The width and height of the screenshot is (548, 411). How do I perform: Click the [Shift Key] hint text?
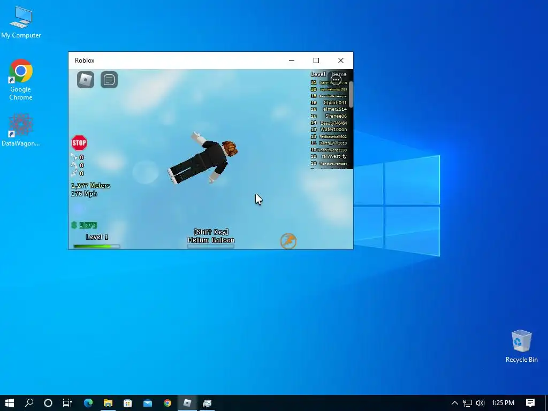(211, 232)
